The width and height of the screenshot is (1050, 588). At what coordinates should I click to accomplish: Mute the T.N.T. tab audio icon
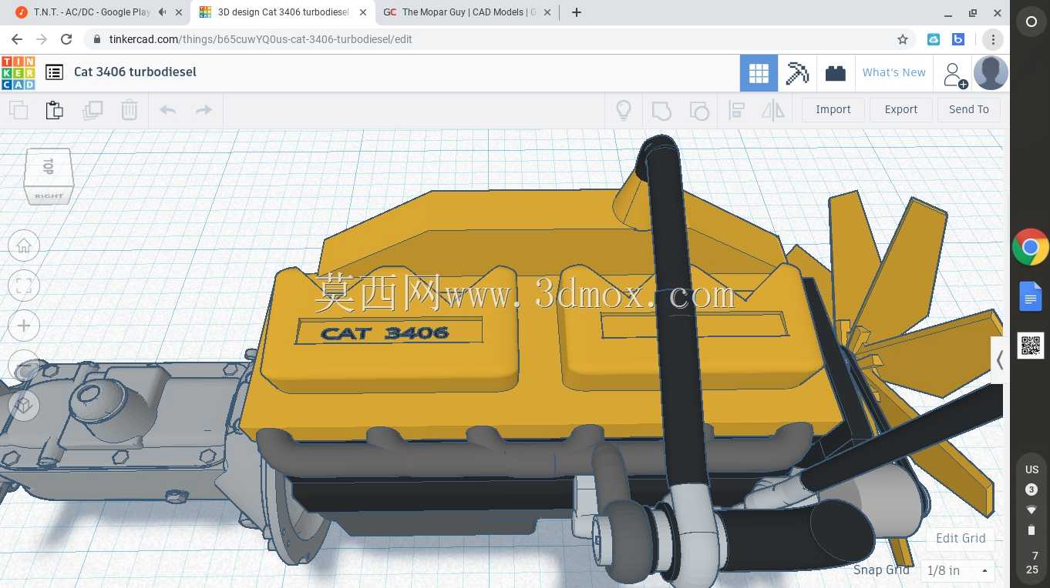click(x=161, y=12)
